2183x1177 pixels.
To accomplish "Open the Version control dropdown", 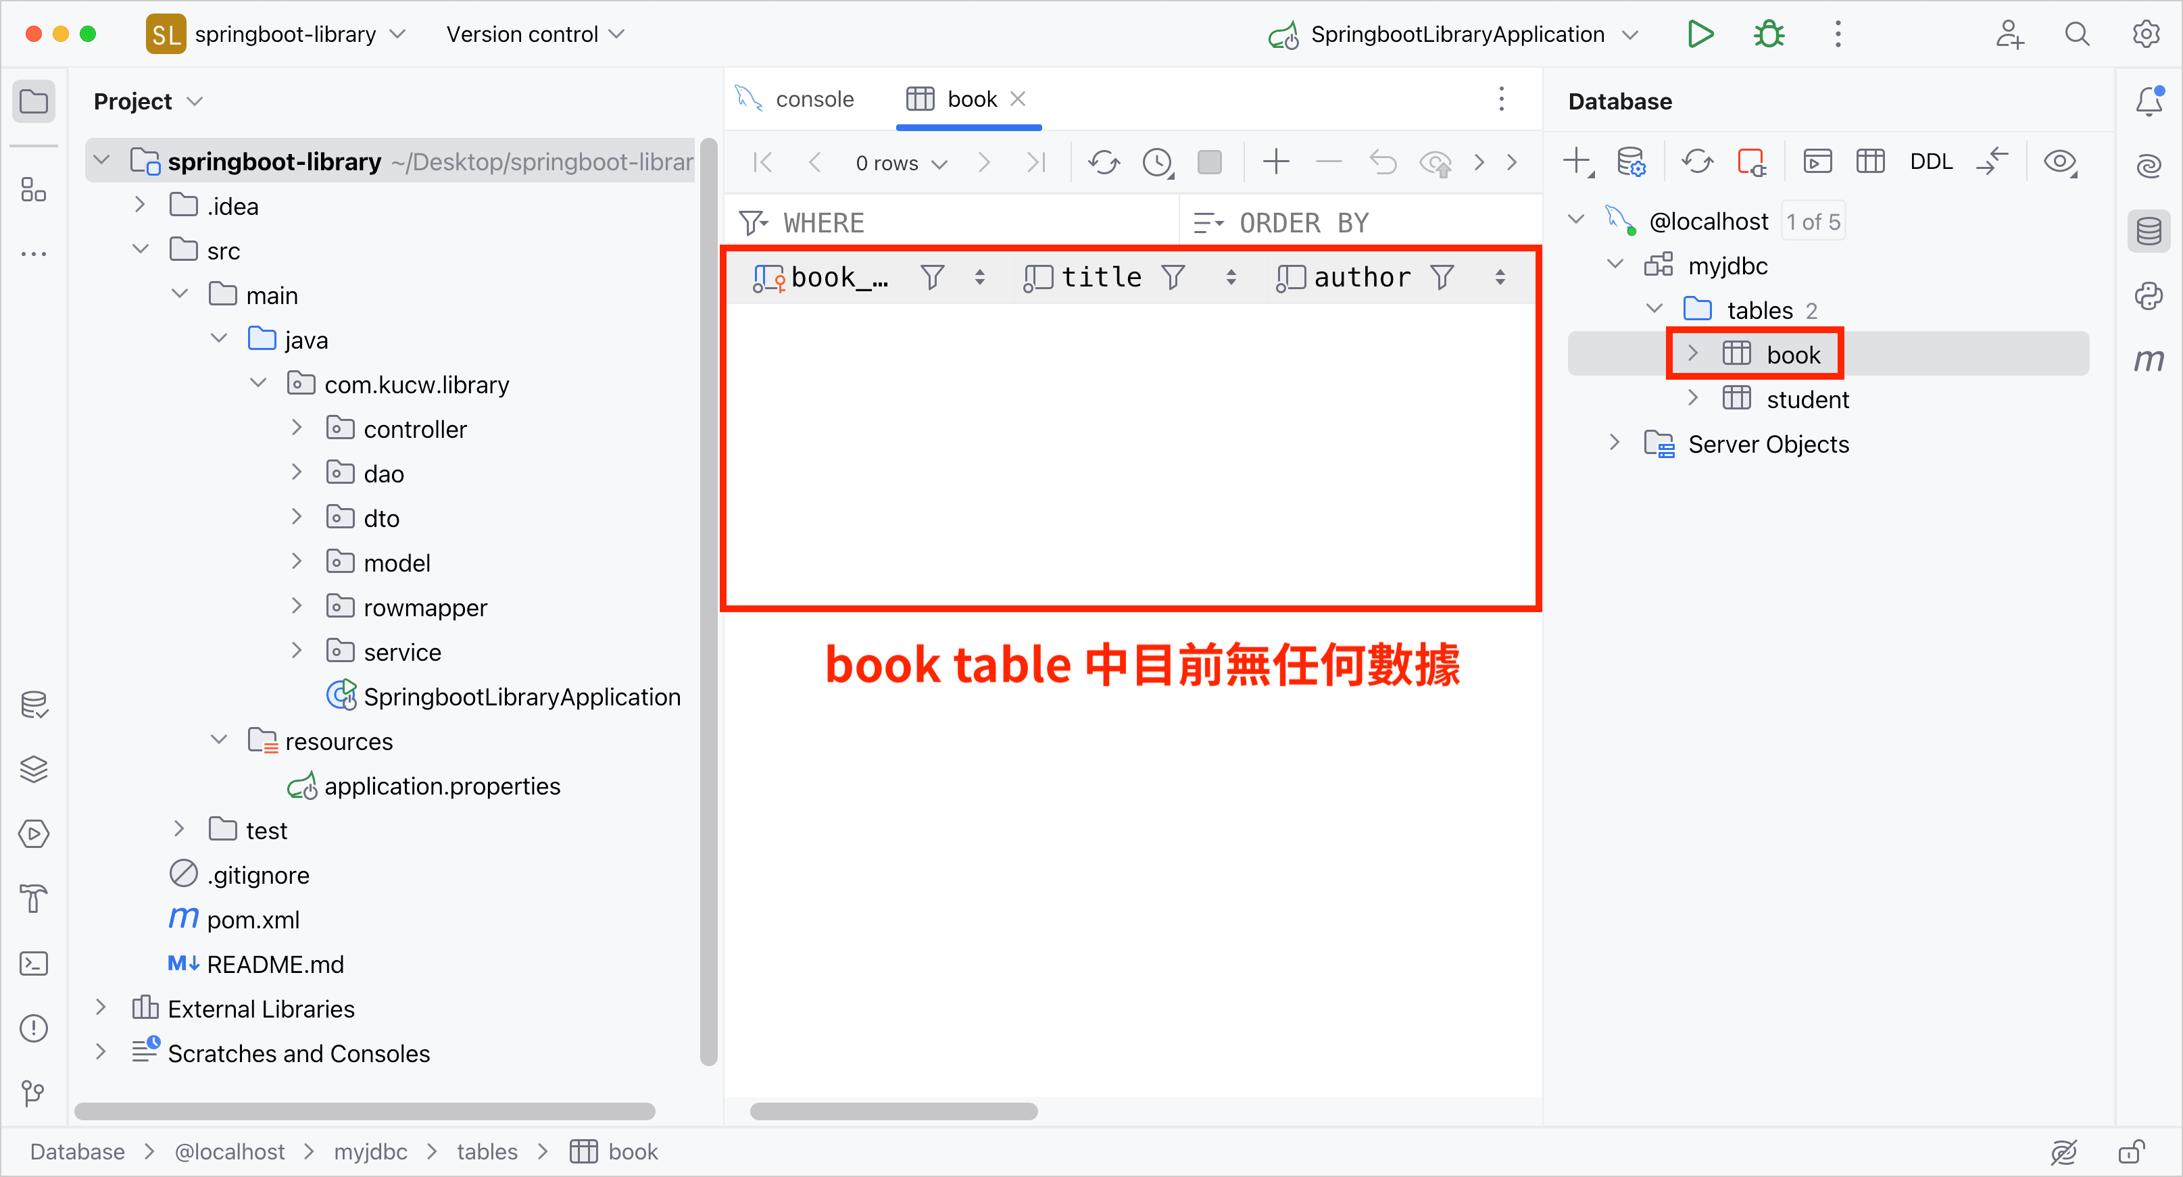I will pos(535,34).
